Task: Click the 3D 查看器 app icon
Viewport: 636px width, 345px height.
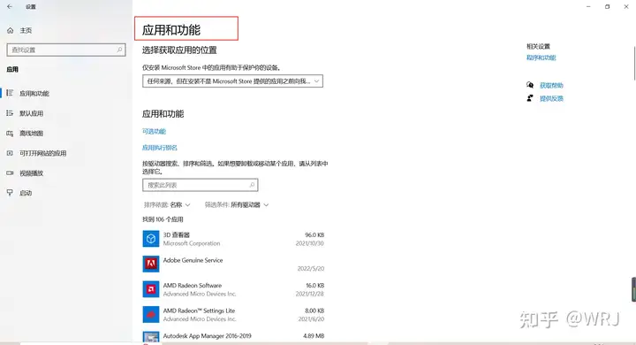Action: click(151, 239)
